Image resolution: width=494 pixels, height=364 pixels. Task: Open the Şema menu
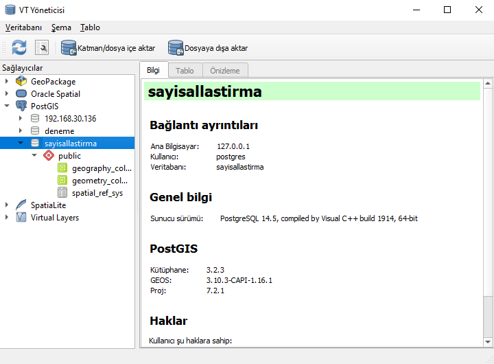(x=61, y=27)
